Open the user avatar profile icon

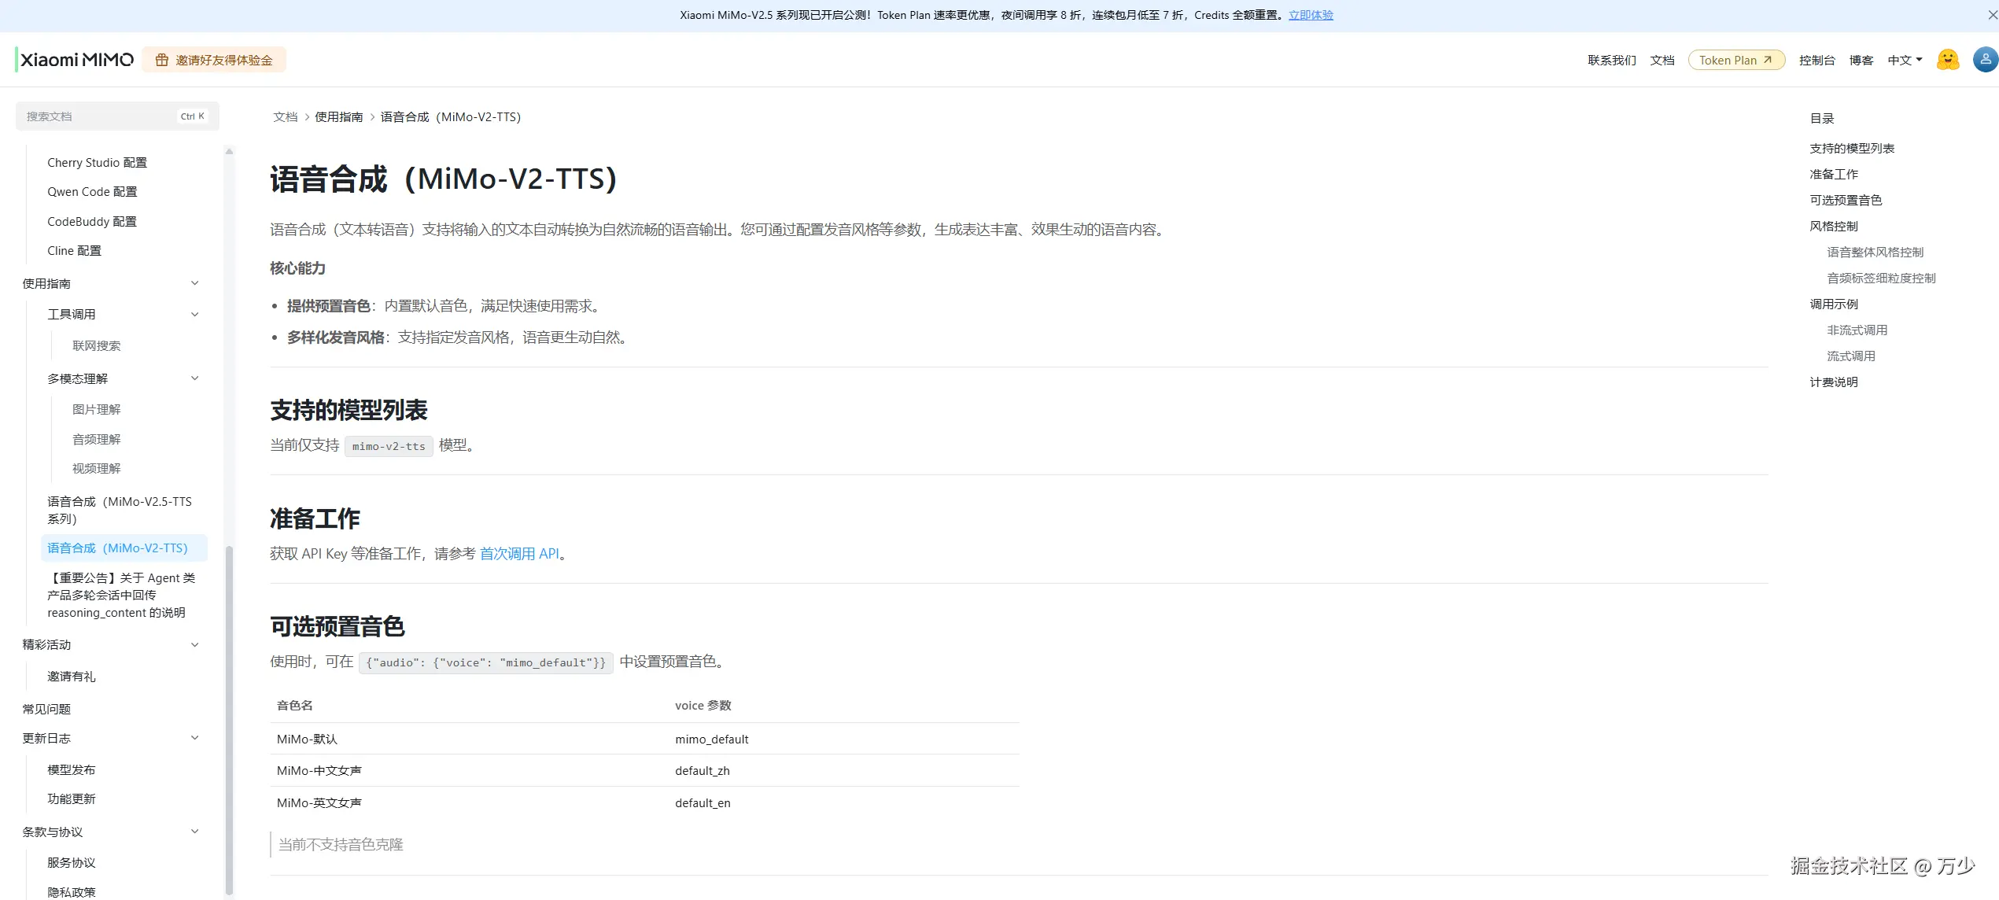1986,60
